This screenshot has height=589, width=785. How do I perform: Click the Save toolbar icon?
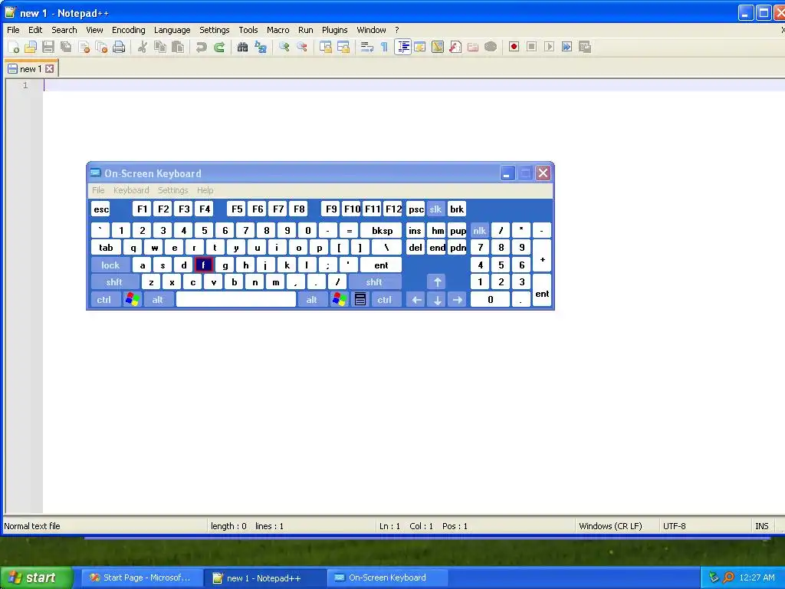coord(48,47)
